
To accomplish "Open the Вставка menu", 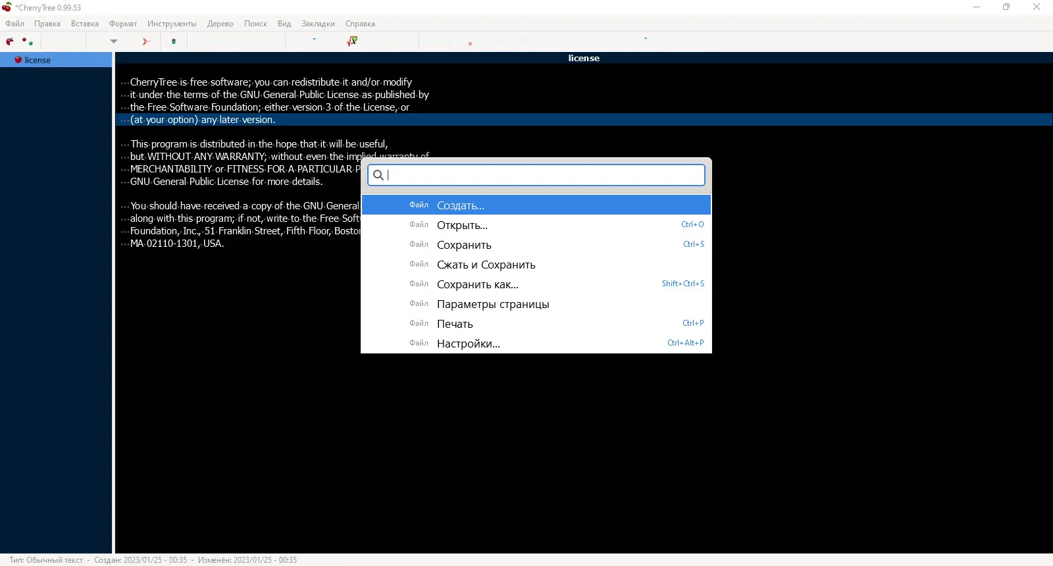I will coord(85,24).
